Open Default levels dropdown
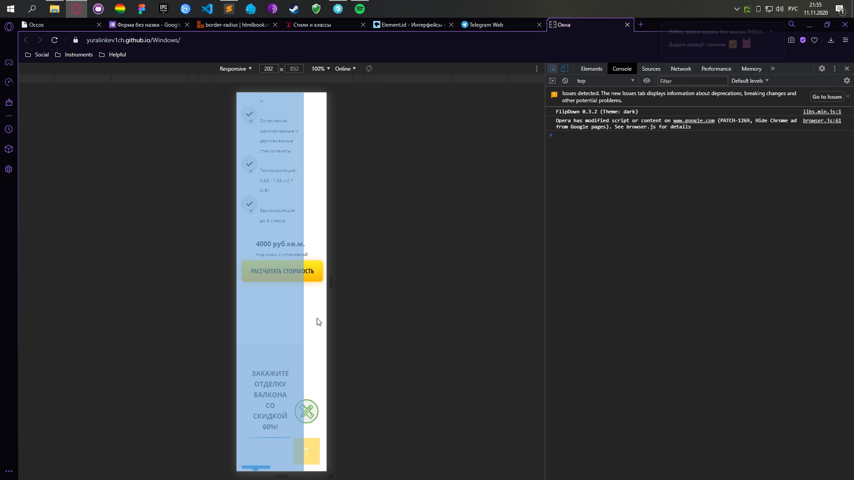The image size is (854, 480). (x=750, y=81)
